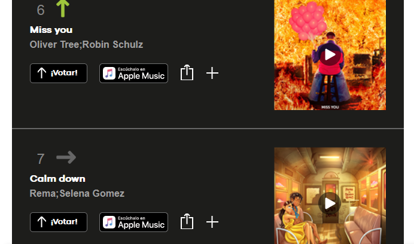
Task: Click the green up arrow at rank 6
Action: point(63,8)
